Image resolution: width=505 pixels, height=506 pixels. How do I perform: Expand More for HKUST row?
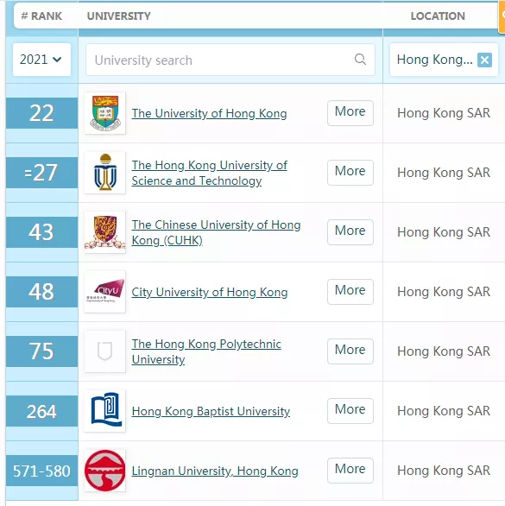pos(350,173)
